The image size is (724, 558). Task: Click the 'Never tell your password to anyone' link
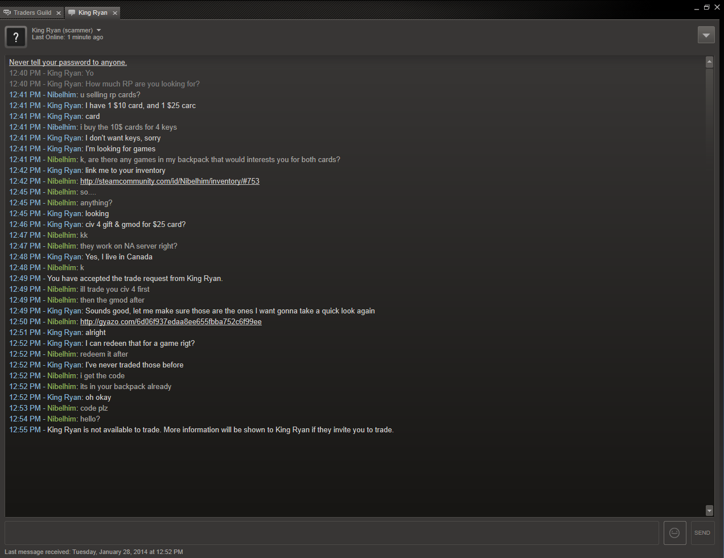click(x=68, y=63)
